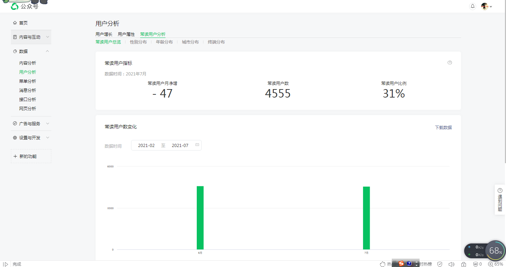
Task: Open 内容分析 in the sidebar
Action: 27,63
